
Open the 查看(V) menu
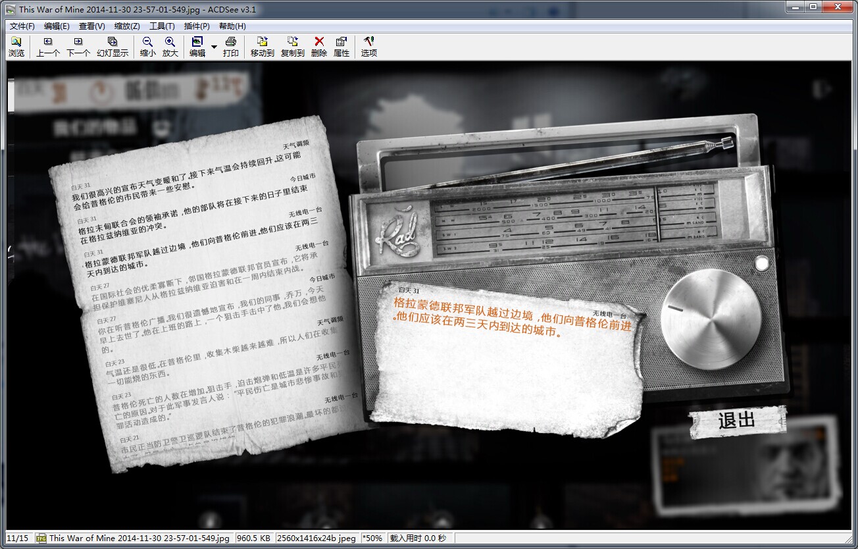click(x=92, y=26)
